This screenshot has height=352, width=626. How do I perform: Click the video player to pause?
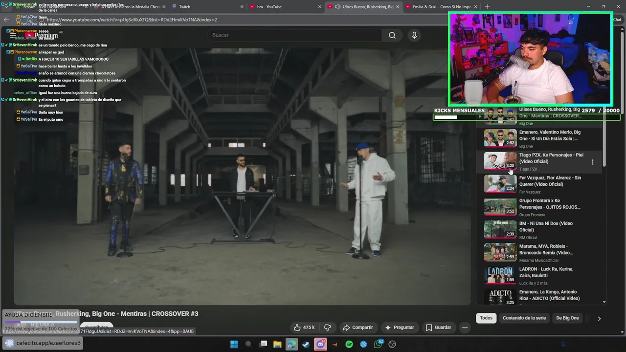pos(242,176)
